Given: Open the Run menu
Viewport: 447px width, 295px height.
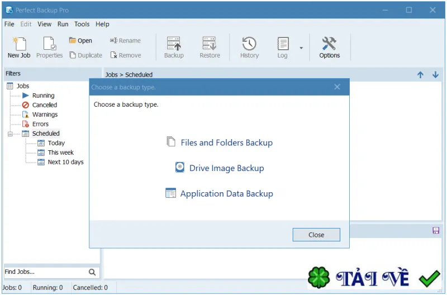Looking at the screenshot, I should pyautogui.click(x=63, y=24).
